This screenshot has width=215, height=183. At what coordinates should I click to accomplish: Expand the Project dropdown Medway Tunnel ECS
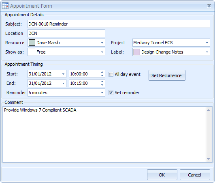[207, 43]
